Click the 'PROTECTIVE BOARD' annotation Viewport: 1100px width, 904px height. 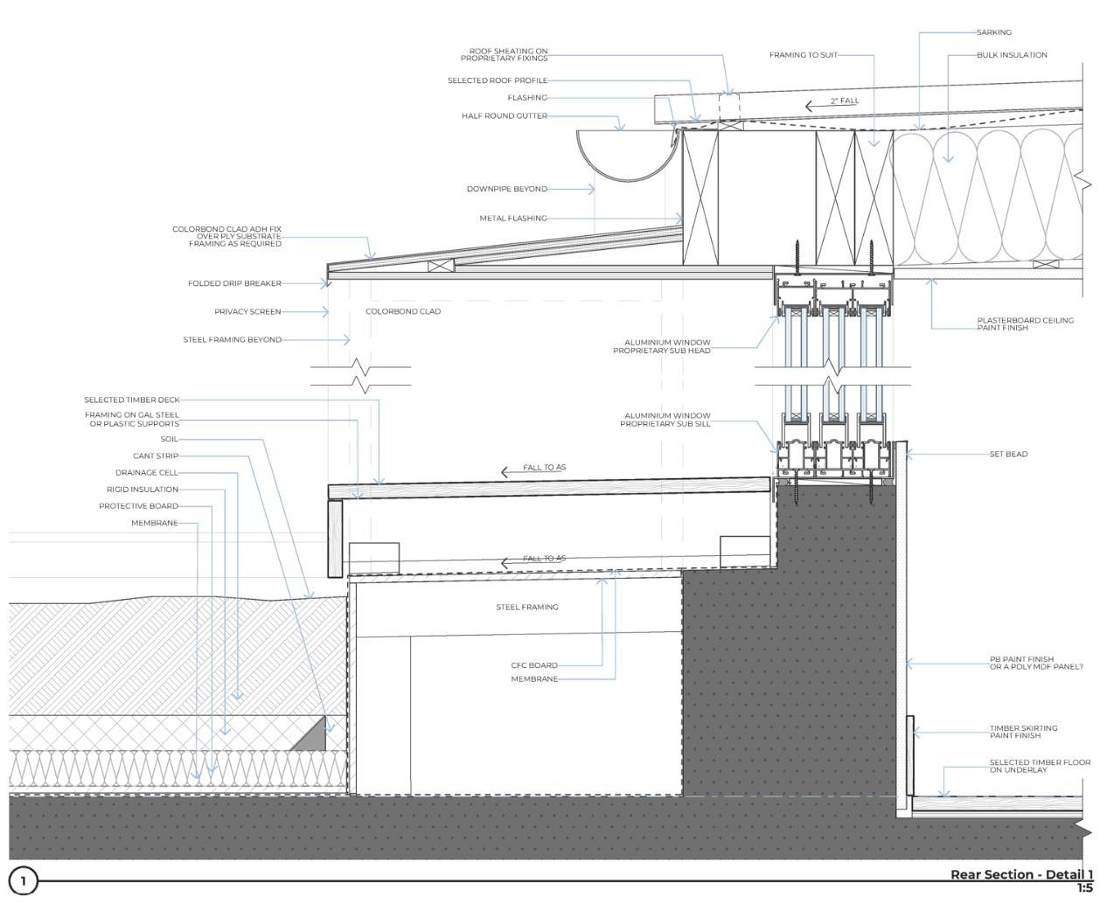tap(139, 506)
